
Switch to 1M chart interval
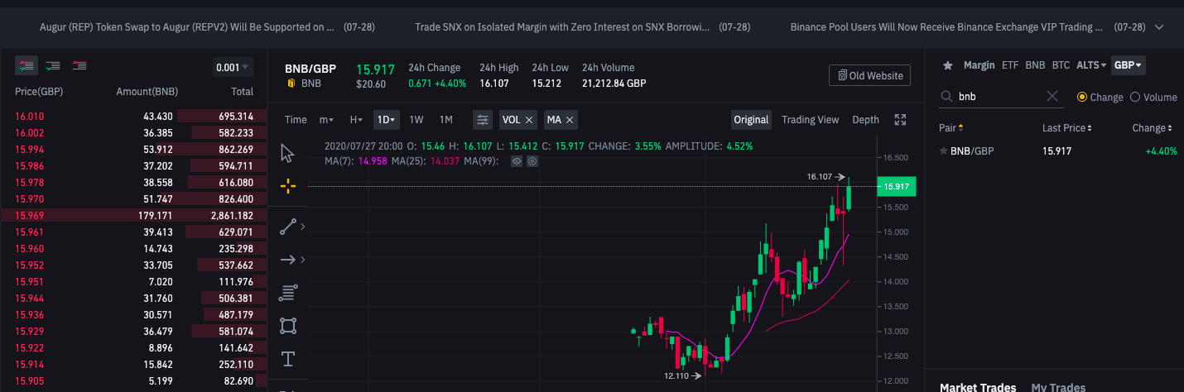(x=445, y=120)
